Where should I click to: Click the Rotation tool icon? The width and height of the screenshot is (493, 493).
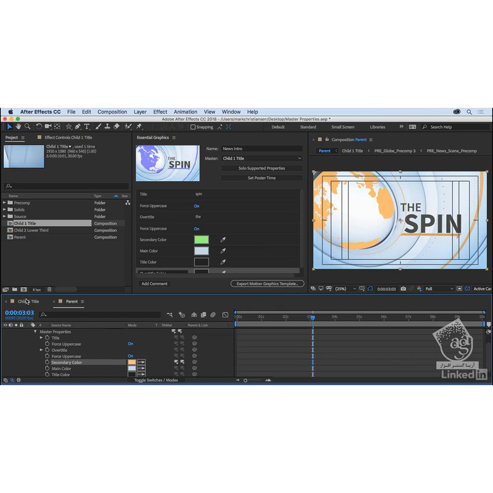click(x=39, y=126)
